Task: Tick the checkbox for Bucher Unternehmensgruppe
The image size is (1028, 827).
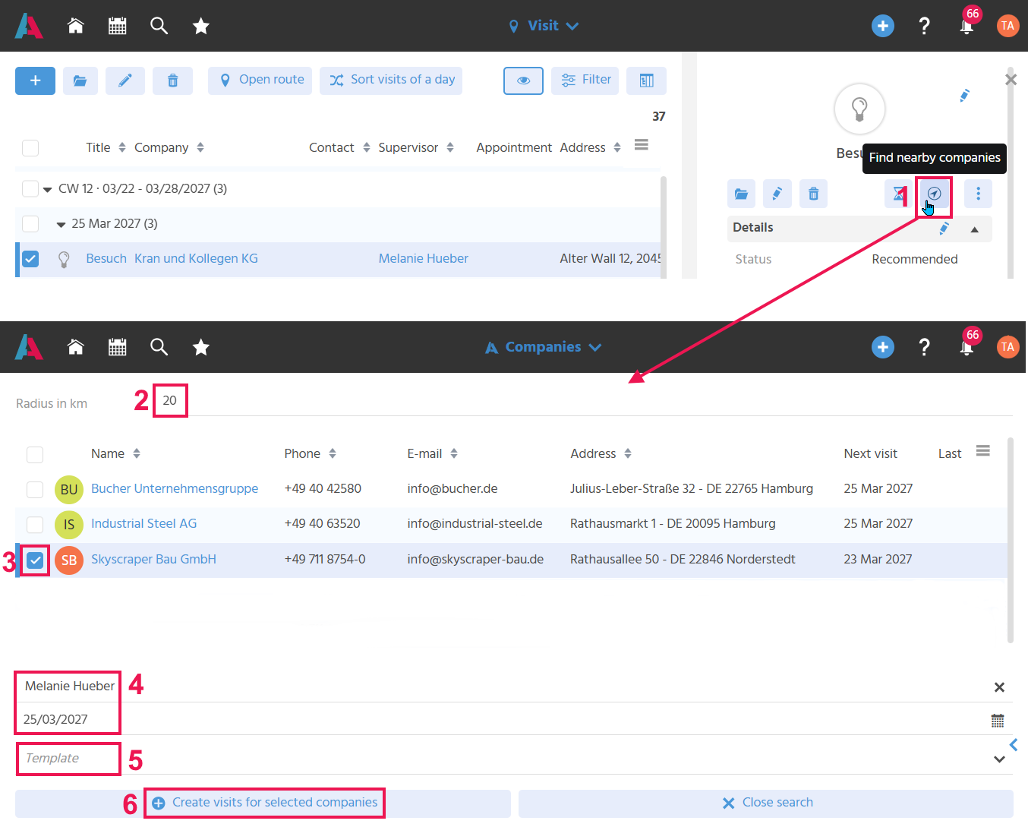Action: (35, 490)
